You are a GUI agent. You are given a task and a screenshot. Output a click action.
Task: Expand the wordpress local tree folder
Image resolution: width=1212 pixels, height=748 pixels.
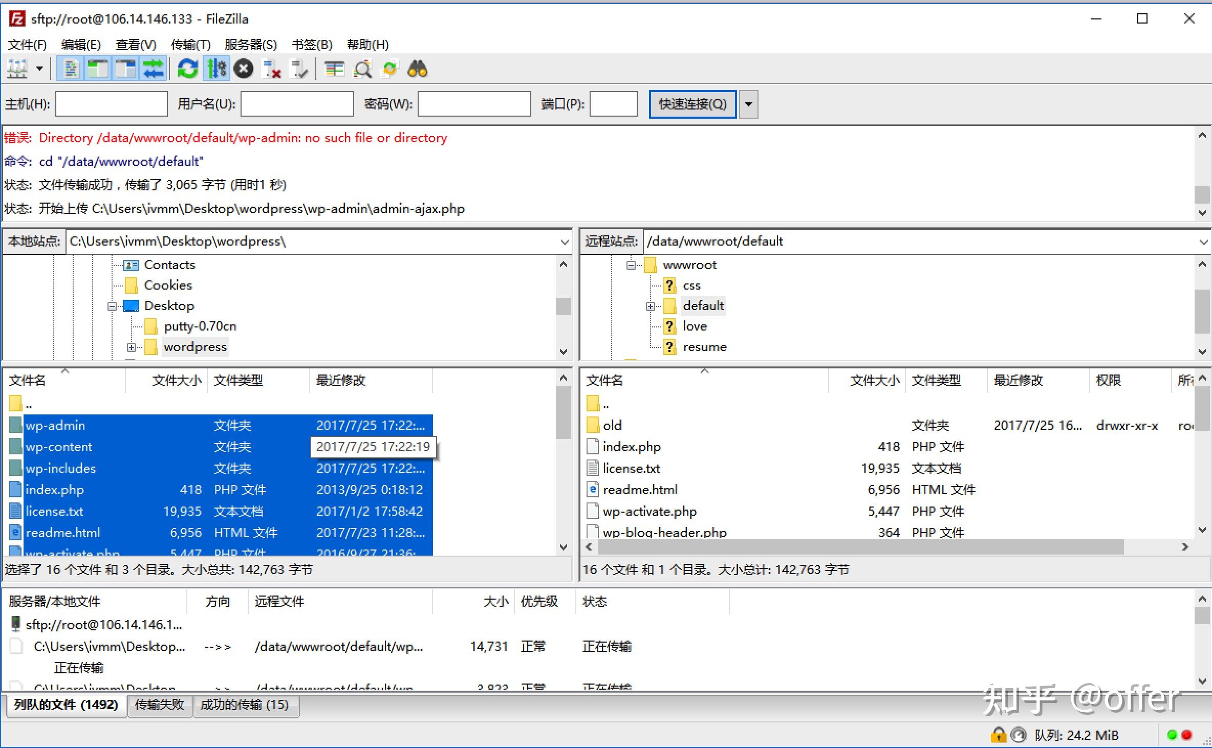click(x=132, y=347)
